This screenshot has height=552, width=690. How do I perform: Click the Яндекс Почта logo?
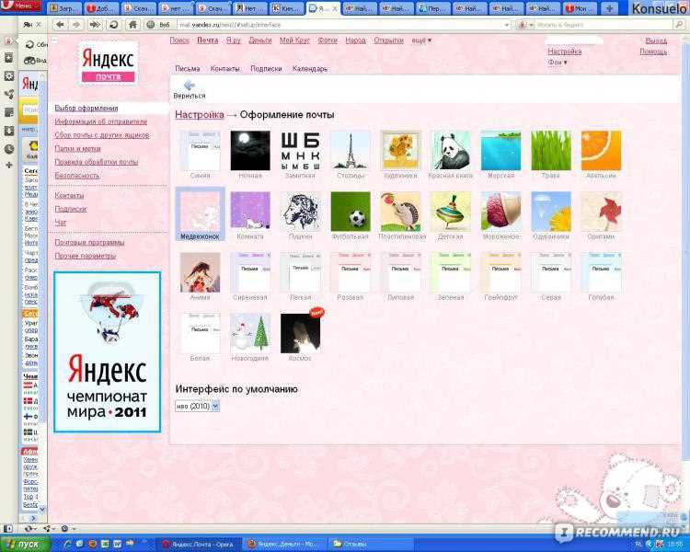[x=109, y=63]
